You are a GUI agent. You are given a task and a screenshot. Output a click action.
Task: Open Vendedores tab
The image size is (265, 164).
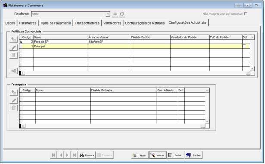pyautogui.click(x=112, y=23)
